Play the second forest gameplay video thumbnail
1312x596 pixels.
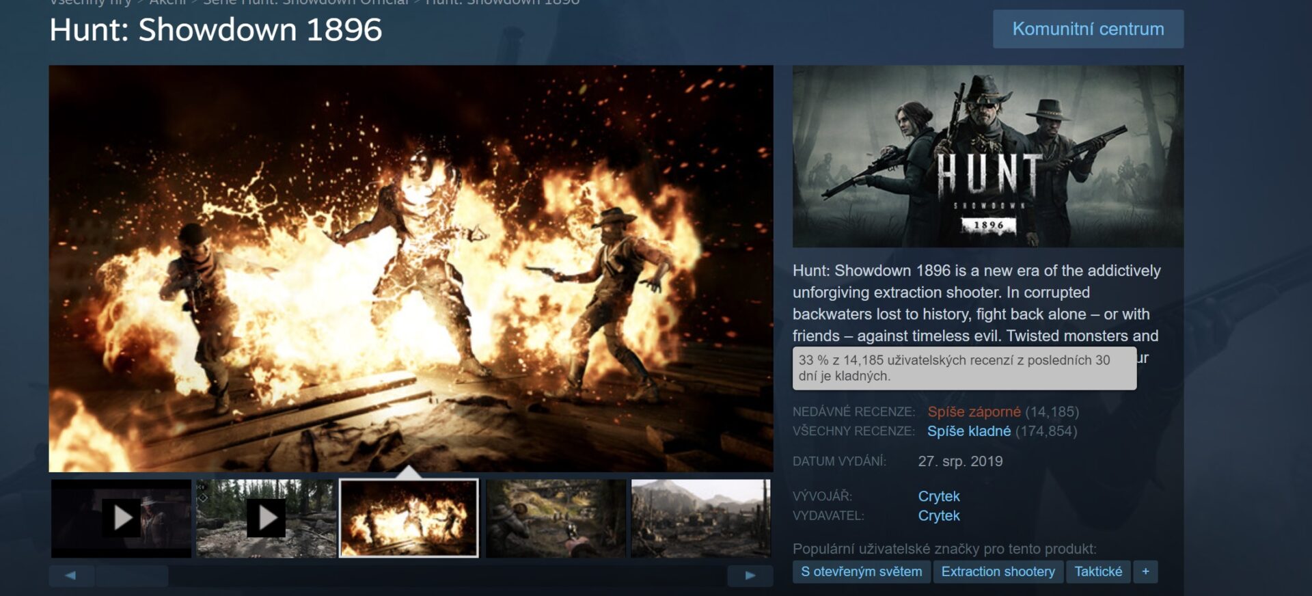click(266, 518)
